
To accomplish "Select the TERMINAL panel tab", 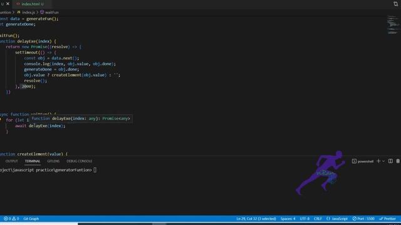I will (33, 161).
